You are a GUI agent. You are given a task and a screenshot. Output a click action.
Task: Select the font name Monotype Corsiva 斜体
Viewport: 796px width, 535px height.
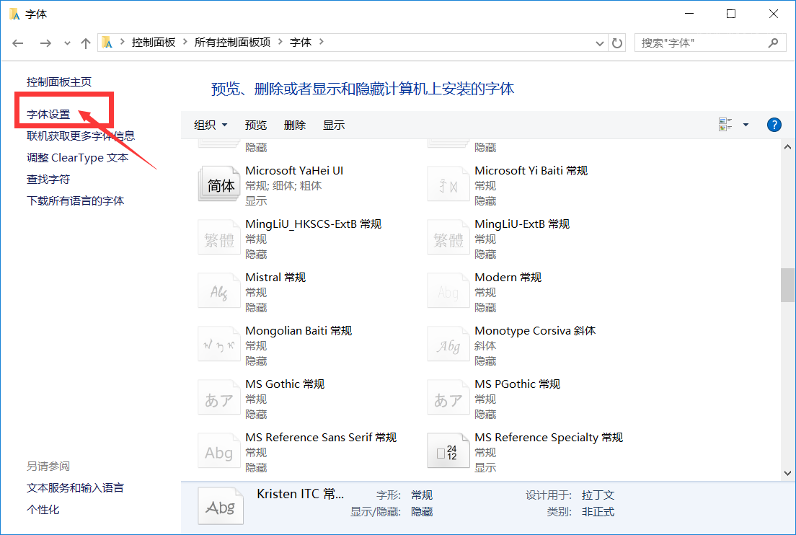tap(535, 330)
